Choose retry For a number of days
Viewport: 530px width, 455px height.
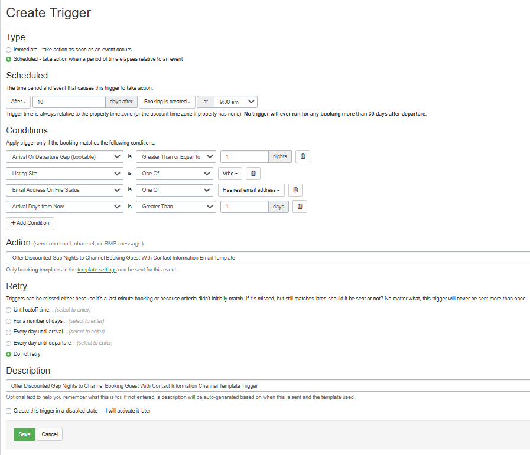[x=9, y=322]
